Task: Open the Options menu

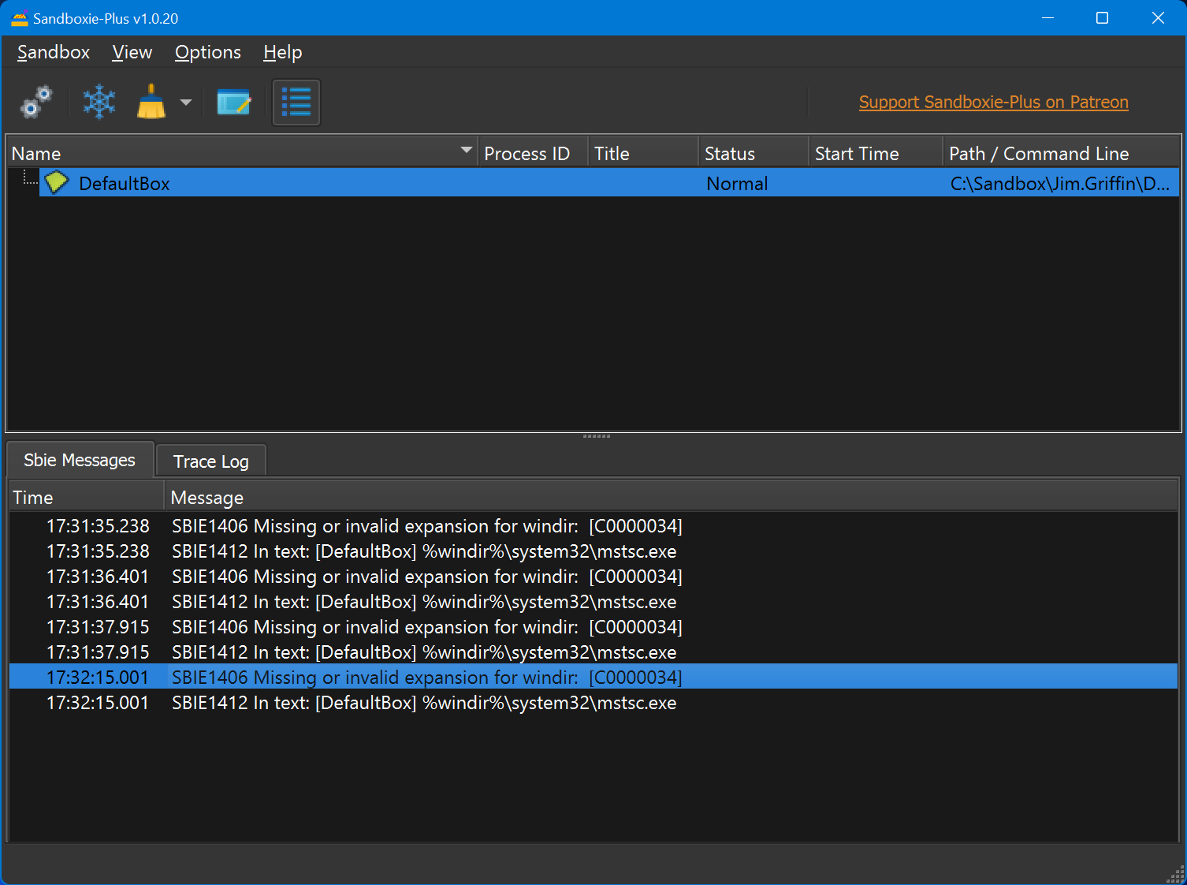Action: (x=208, y=52)
